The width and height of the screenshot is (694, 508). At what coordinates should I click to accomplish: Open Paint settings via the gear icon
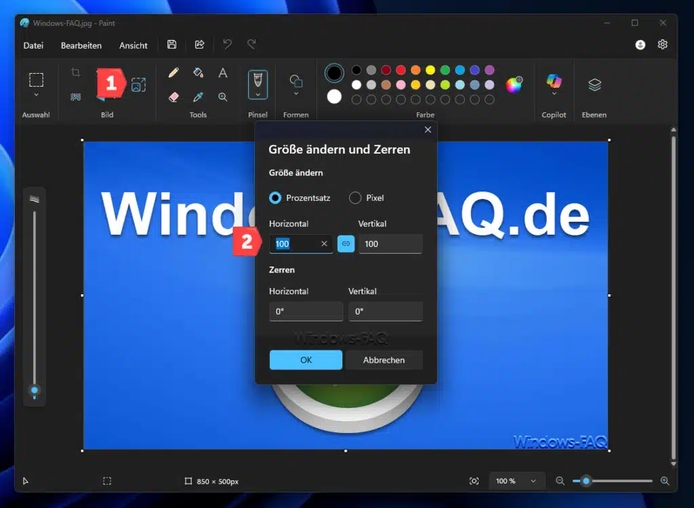click(x=663, y=44)
